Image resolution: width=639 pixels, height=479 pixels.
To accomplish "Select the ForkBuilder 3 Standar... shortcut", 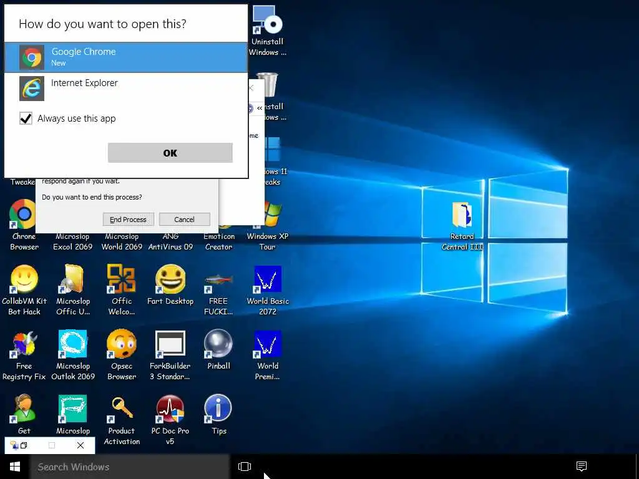I will (x=170, y=355).
